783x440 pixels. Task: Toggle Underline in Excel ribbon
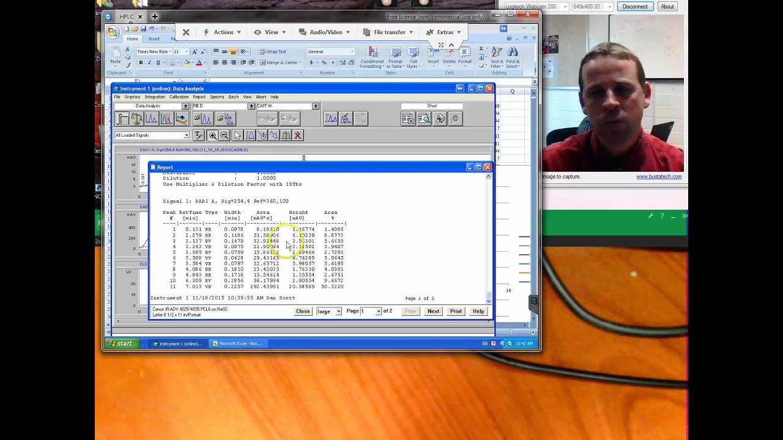(x=158, y=62)
